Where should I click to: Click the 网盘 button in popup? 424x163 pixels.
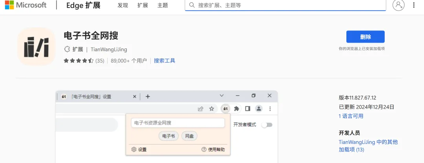[189, 136]
